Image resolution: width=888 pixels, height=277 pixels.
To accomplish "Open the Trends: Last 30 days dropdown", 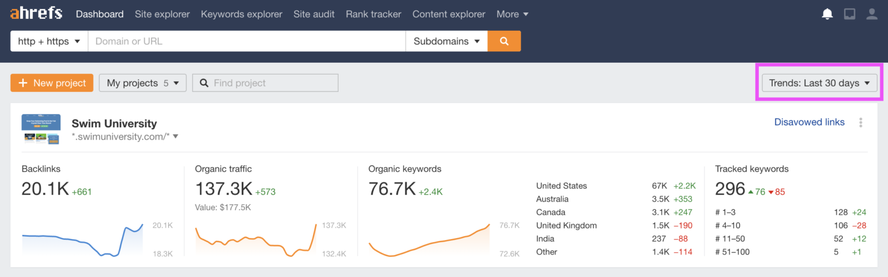I will pos(819,83).
